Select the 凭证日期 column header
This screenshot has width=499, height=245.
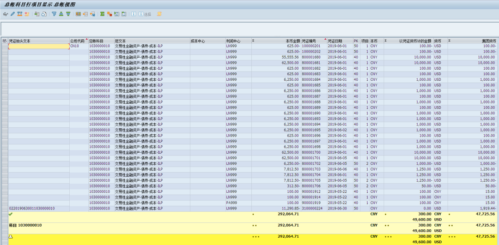coord(340,41)
